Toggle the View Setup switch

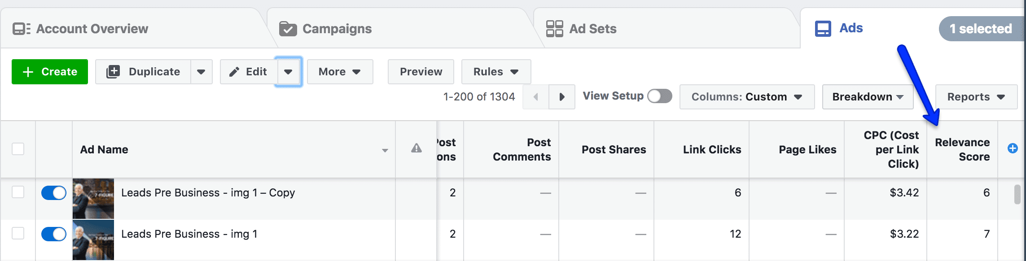point(660,96)
